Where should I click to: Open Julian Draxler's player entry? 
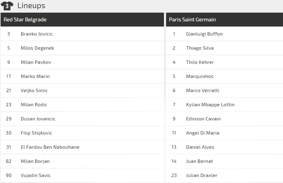tap(202, 175)
